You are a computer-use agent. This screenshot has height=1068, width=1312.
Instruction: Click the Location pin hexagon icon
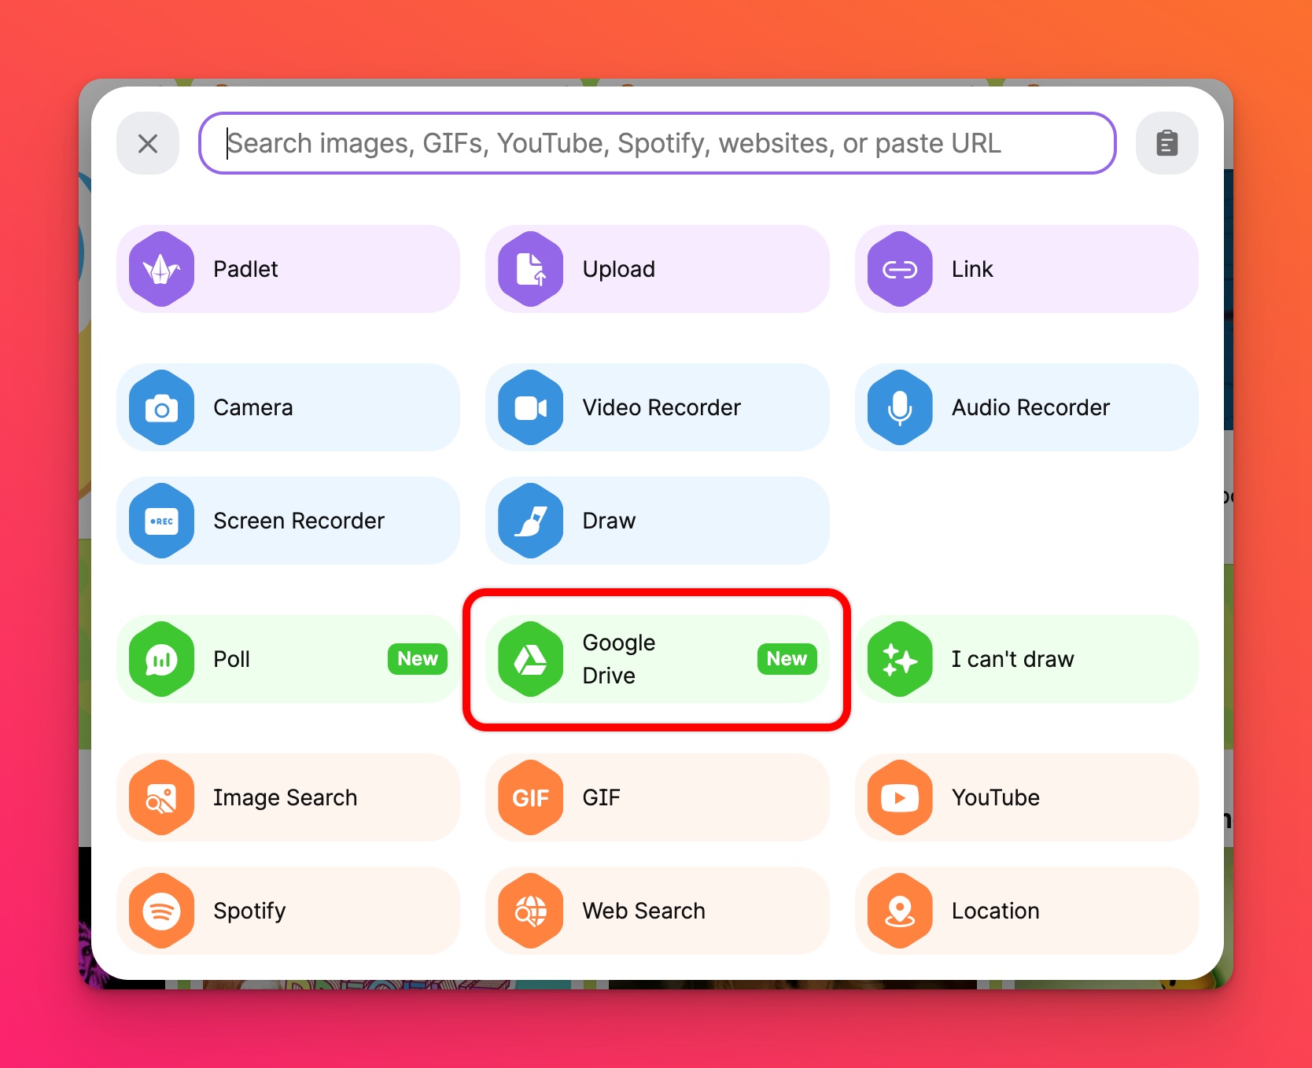(900, 911)
